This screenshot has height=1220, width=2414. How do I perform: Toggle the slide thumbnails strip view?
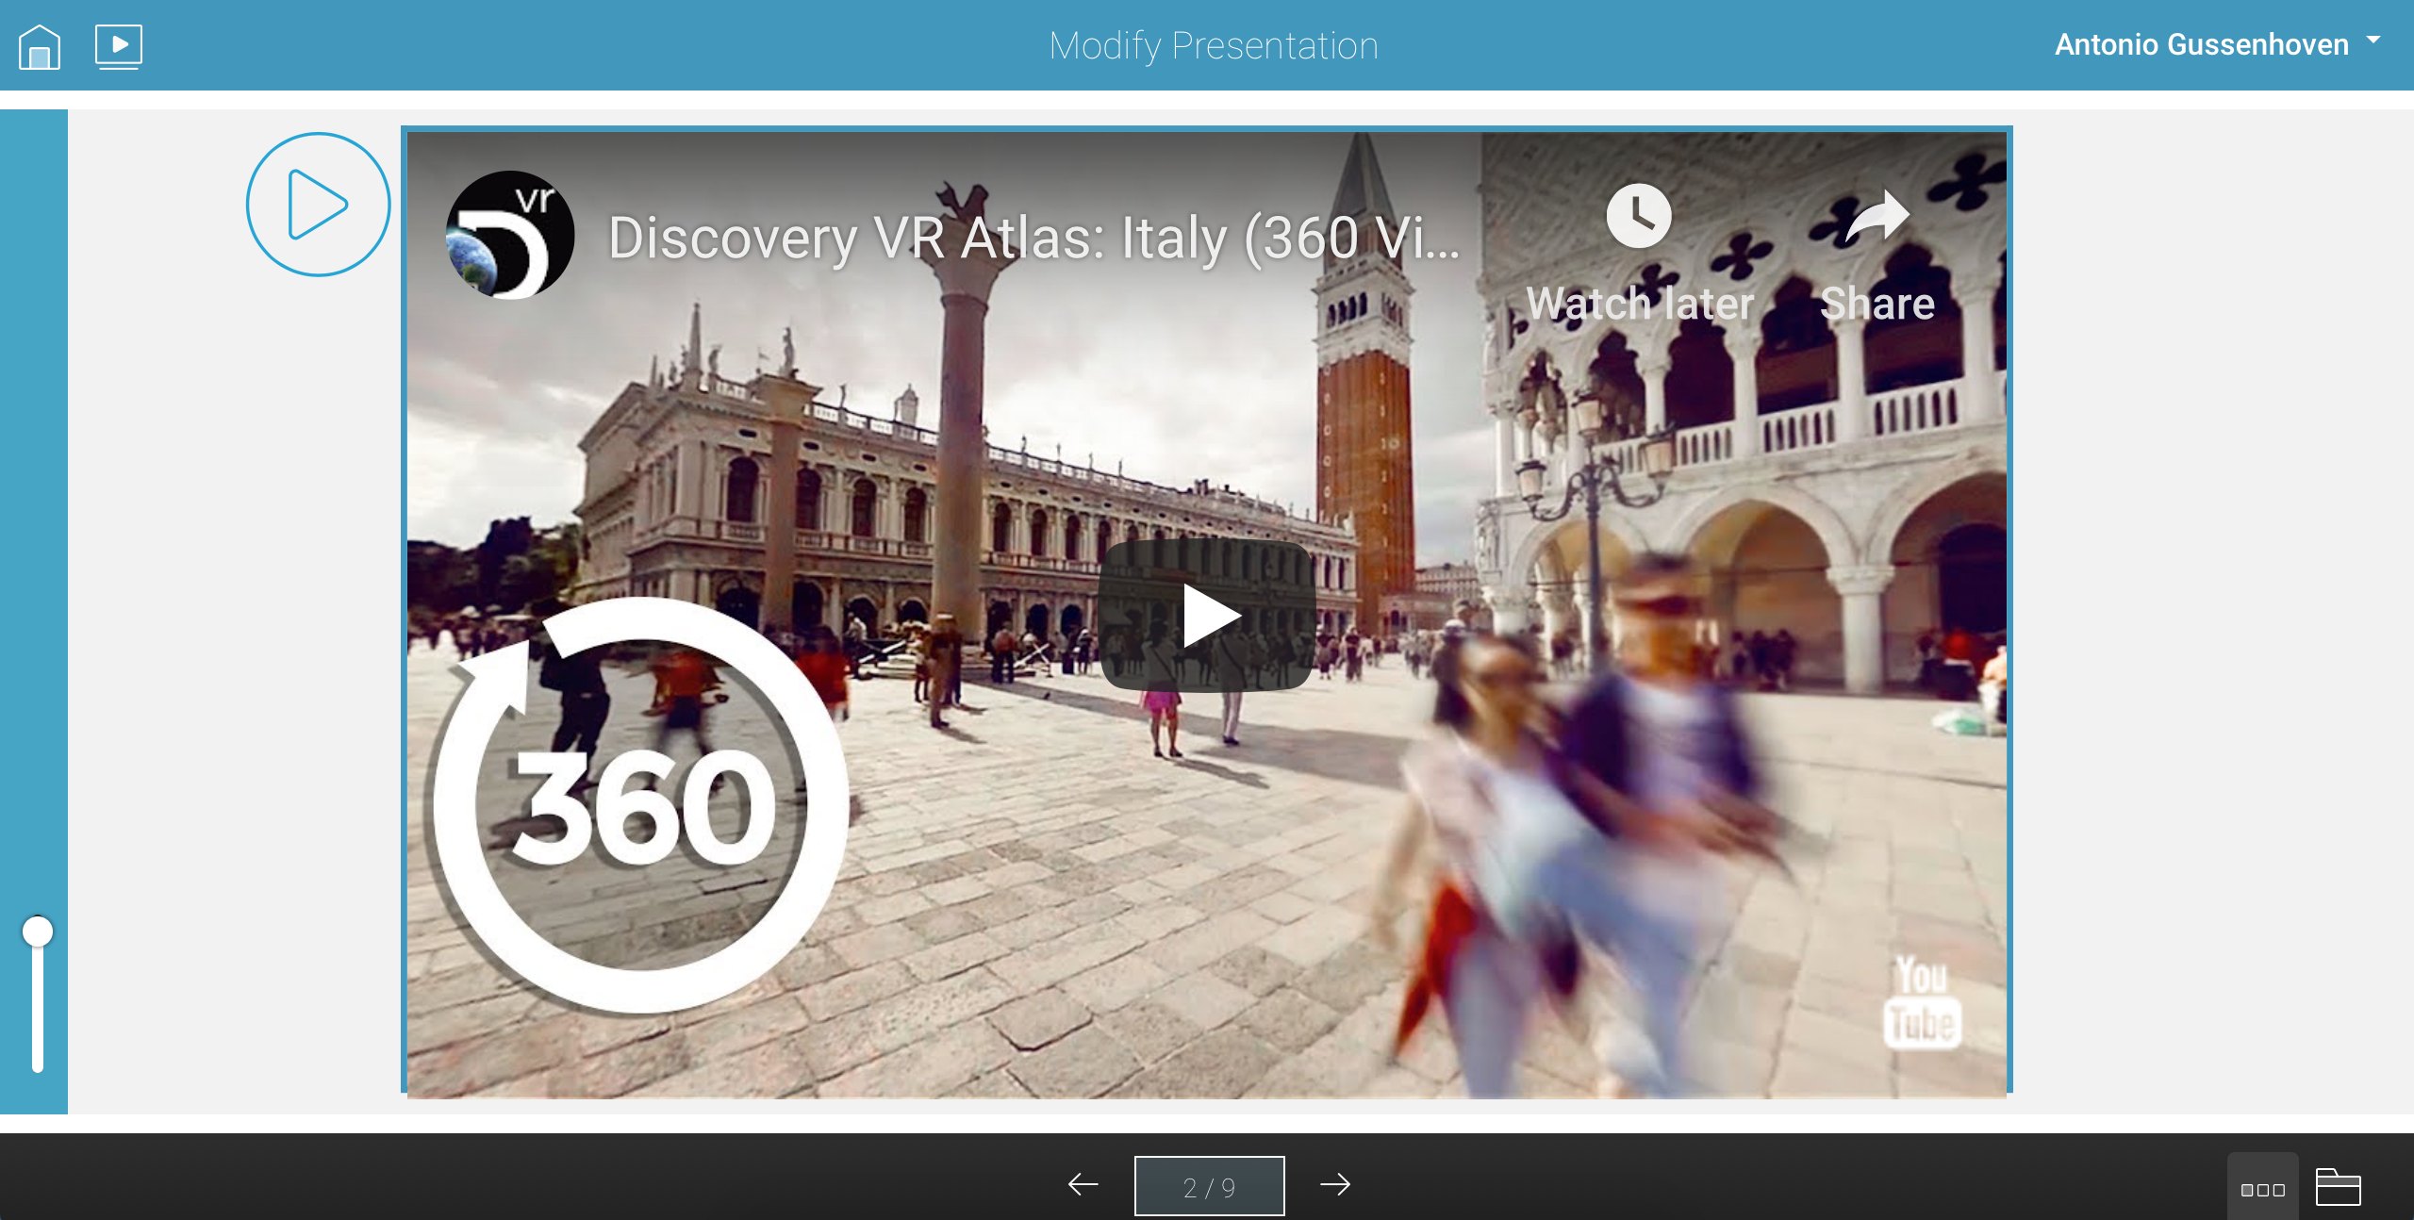pos(2262,1188)
